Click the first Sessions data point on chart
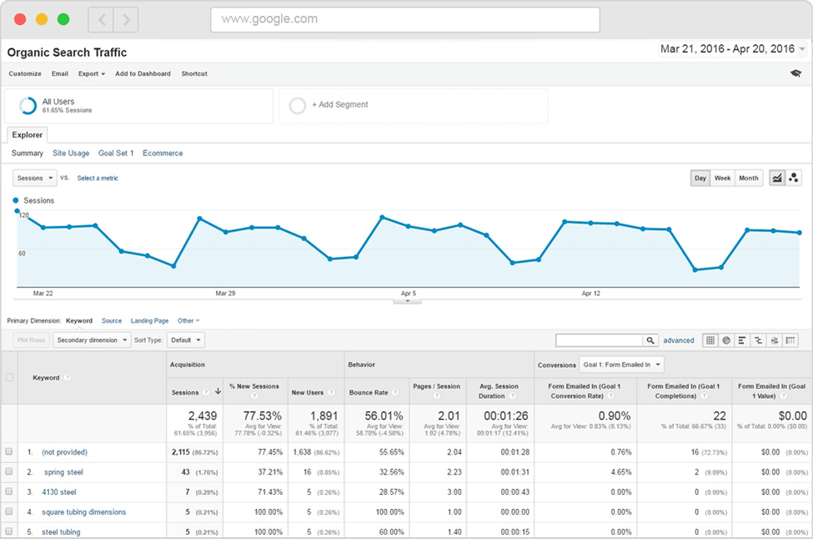Screen dimensions: 813x539 tap(18, 211)
